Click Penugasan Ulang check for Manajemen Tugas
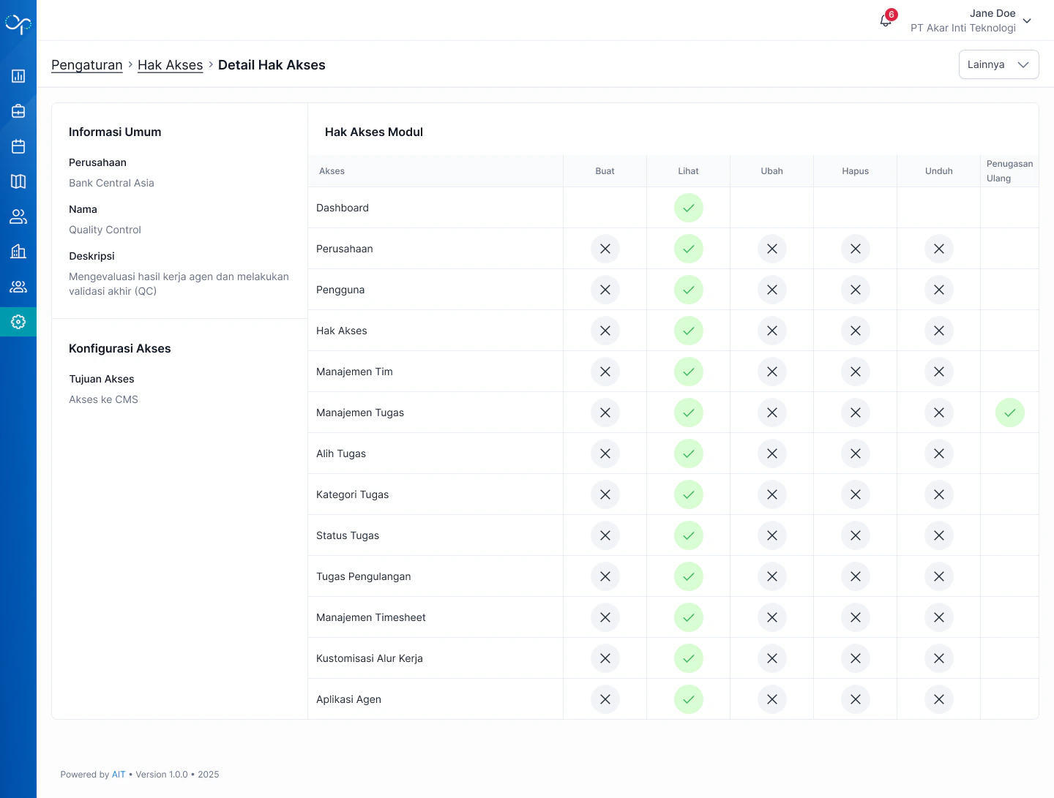This screenshot has width=1054, height=798. [x=1010, y=413]
